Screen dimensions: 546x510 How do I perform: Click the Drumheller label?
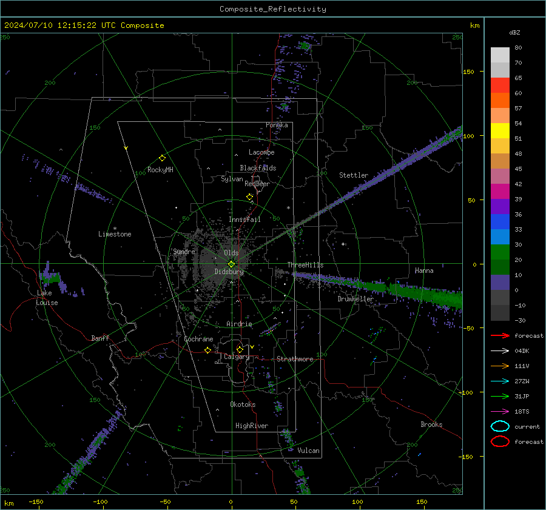(356, 299)
